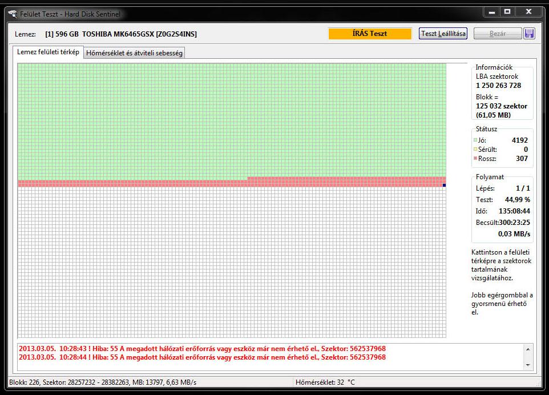The image size is (549, 395).
Task: Click the dark blue current block marker
Action: [445, 186]
